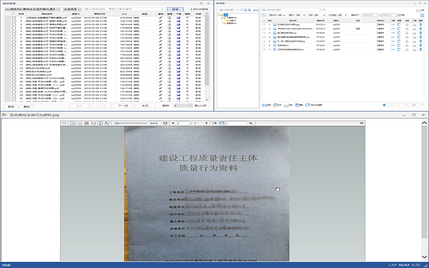The image size is (429, 268).
Task: Click the viewer window scroll-down arrow
Action: pyautogui.click(x=424, y=257)
